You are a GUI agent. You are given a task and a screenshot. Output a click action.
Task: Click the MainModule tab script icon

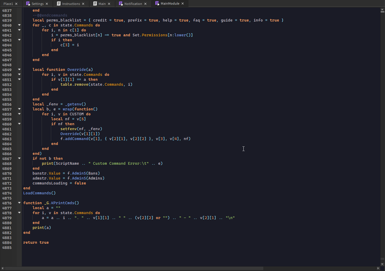click(157, 3)
